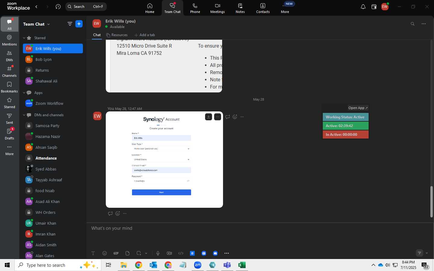Open send options dropdown arrow

click(427, 253)
